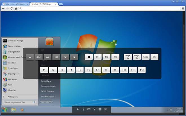Pin the VNC toolbar
Screen dimensions: 186x116
[78, 109]
